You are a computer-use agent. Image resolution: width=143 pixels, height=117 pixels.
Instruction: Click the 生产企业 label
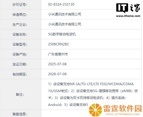pyautogui.click(x=20, y=25)
